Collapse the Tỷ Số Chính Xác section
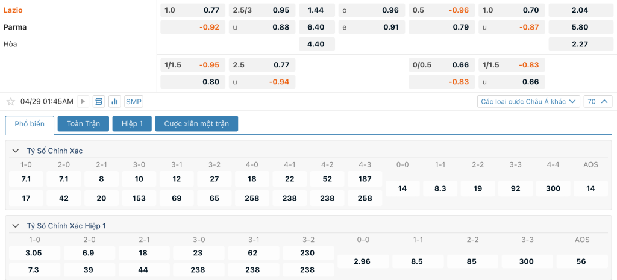Screen dimensions: 617x280 pyautogui.click(x=16, y=151)
